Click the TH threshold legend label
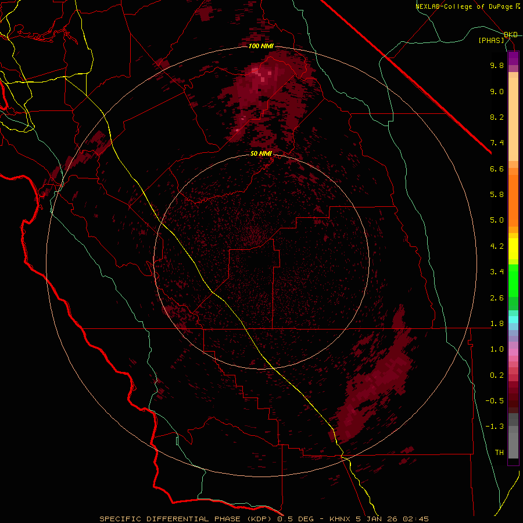The height and width of the screenshot is (523, 523). pos(499,453)
